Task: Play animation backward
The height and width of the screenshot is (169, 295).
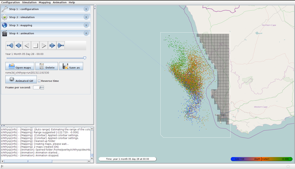Action: (x=27, y=46)
